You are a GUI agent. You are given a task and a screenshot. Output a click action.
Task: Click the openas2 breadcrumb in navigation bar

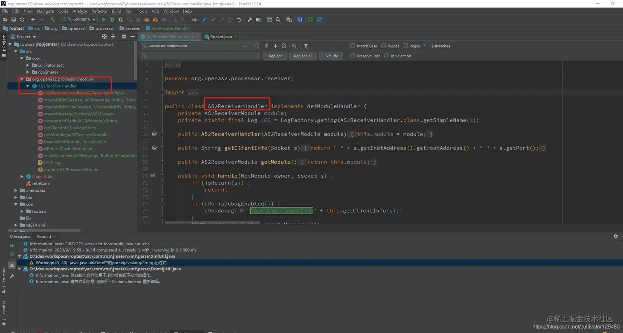(73, 28)
